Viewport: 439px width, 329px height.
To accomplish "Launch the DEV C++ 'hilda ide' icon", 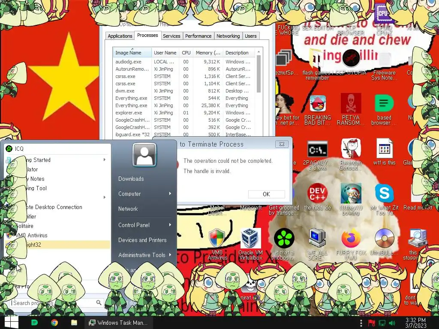I will (x=317, y=193).
